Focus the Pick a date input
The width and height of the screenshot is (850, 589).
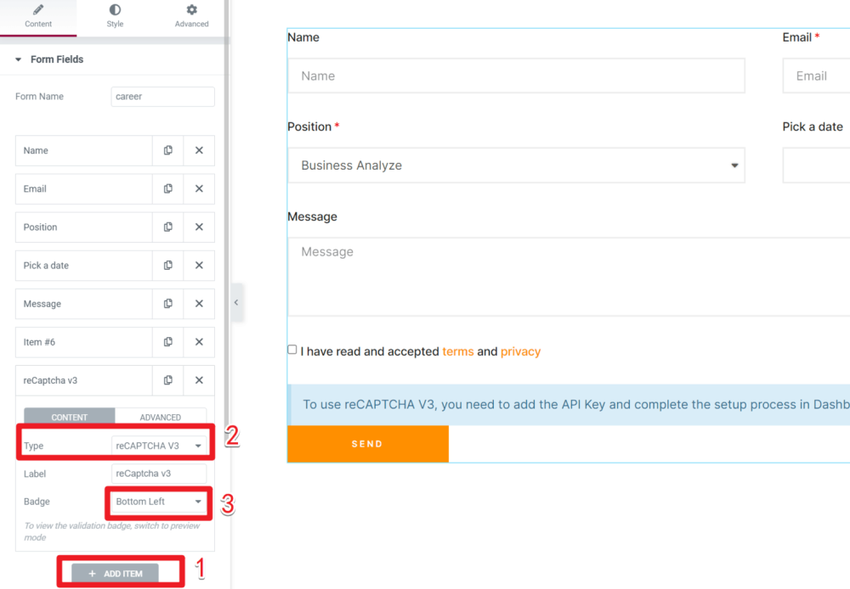tap(816, 165)
